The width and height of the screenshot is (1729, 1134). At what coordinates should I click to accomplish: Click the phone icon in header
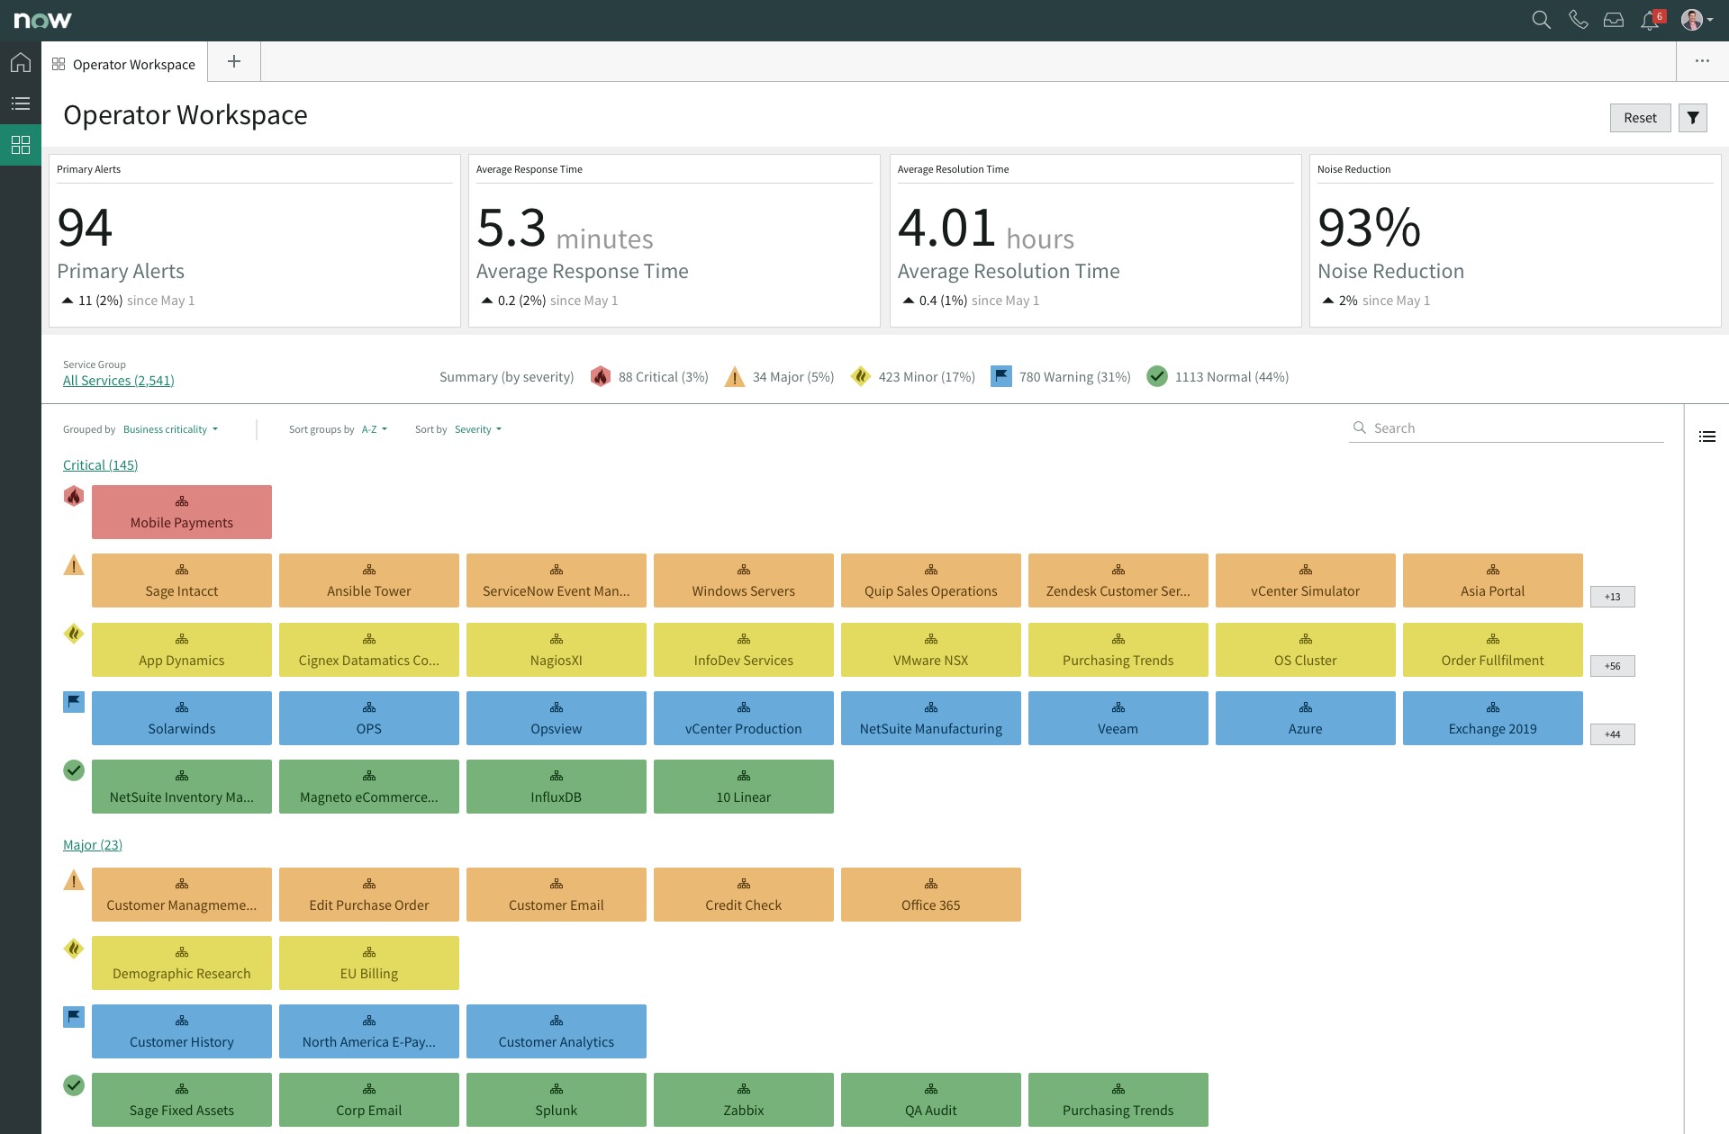tap(1578, 20)
